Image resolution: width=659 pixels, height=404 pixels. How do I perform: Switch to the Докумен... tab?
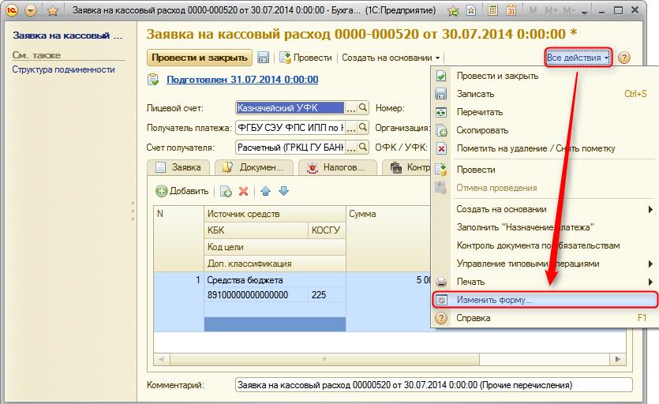pos(253,167)
